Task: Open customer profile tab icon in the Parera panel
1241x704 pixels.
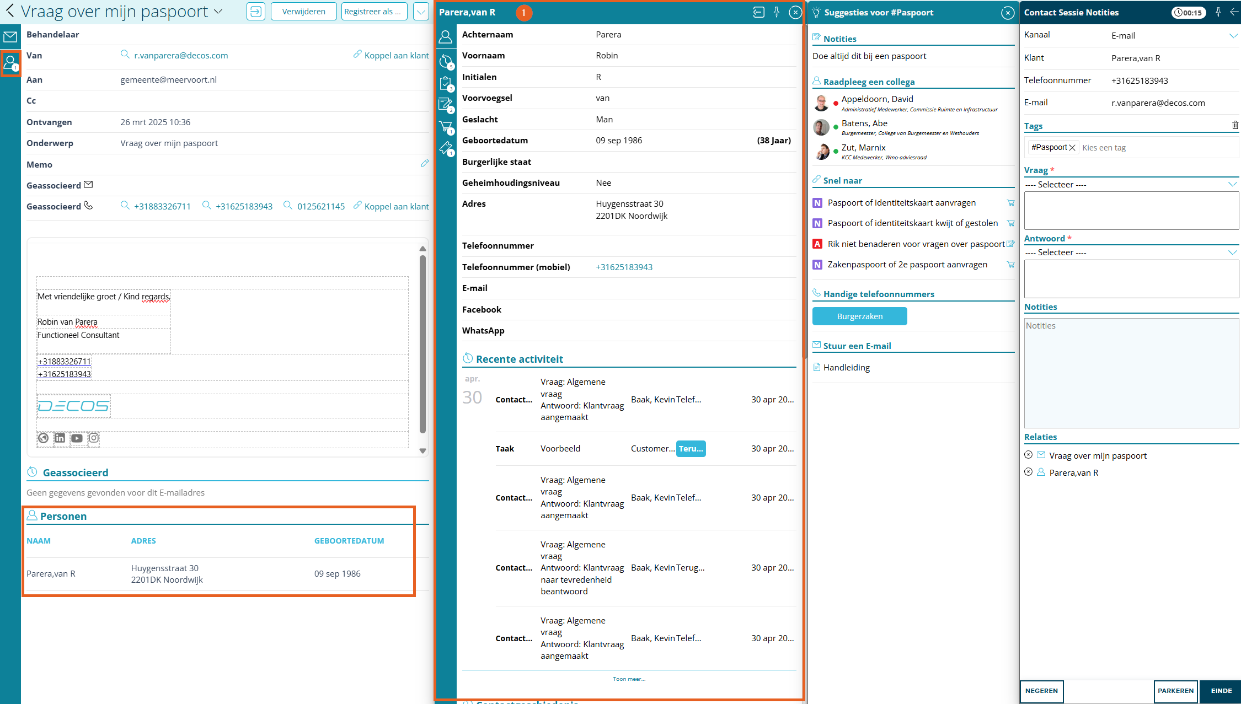Action: point(446,37)
